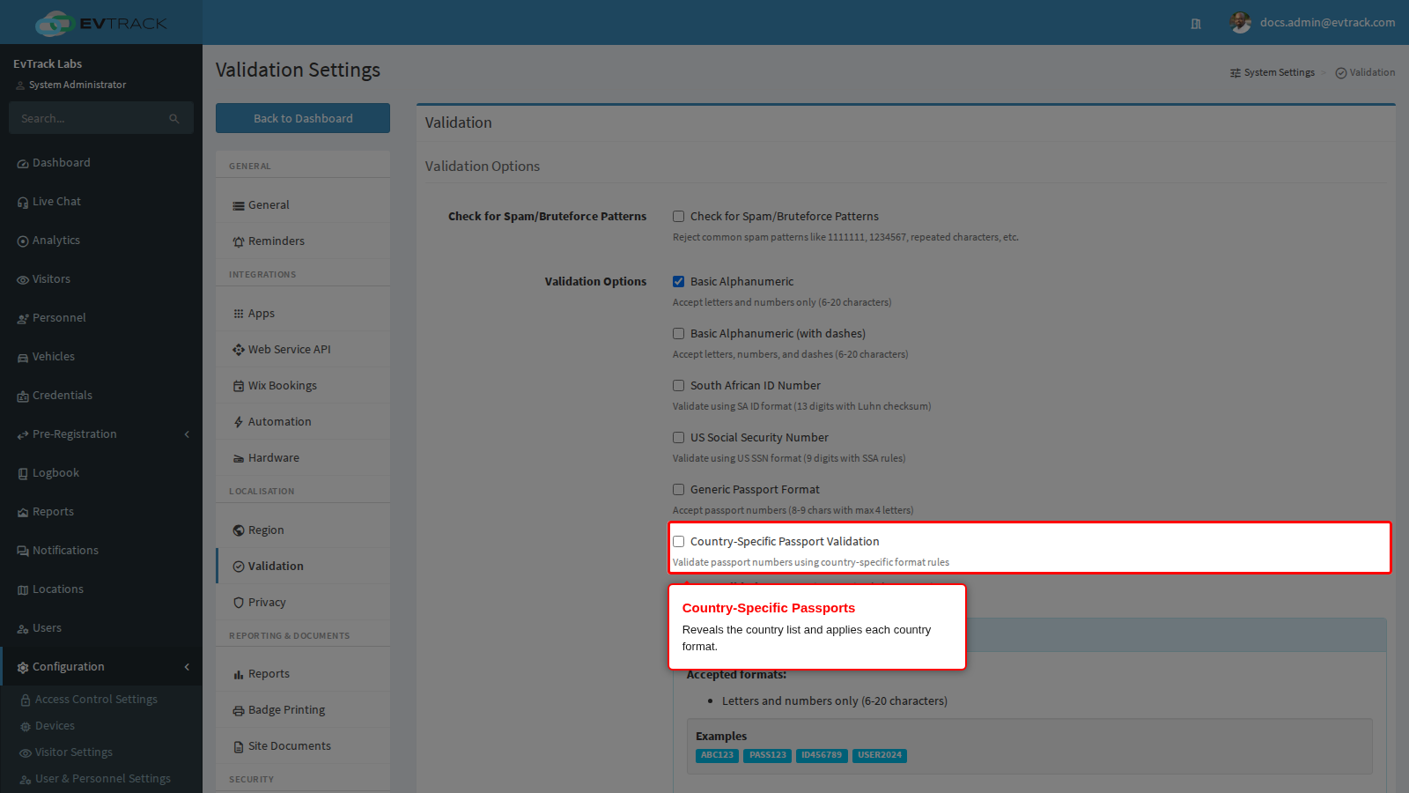
Task: Enable Generic Passport Format checkbox
Action: coord(678,490)
